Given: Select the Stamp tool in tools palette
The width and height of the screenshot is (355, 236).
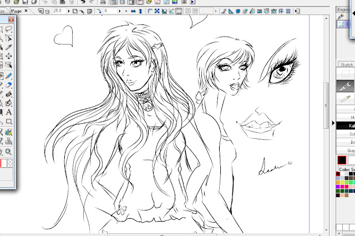Looking at the screenshot, I should tap(9, 141).
